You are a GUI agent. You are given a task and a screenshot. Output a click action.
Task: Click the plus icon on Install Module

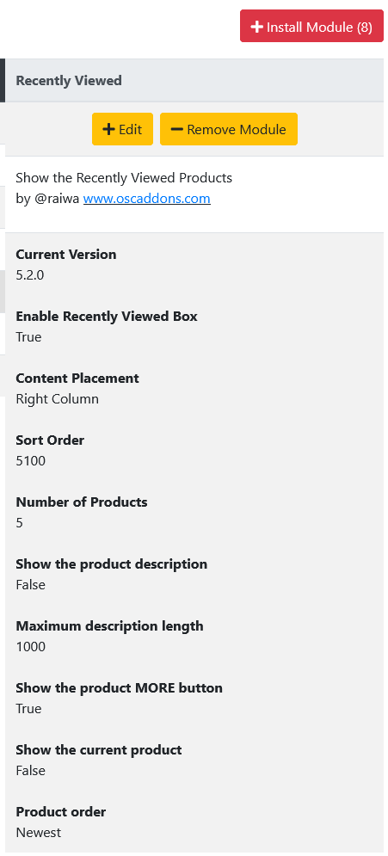256,26
